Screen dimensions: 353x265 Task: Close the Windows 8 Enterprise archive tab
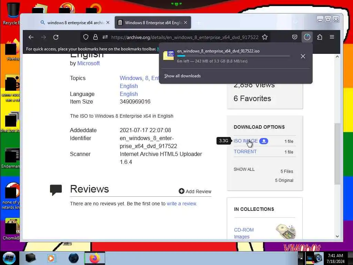[185, 22]
